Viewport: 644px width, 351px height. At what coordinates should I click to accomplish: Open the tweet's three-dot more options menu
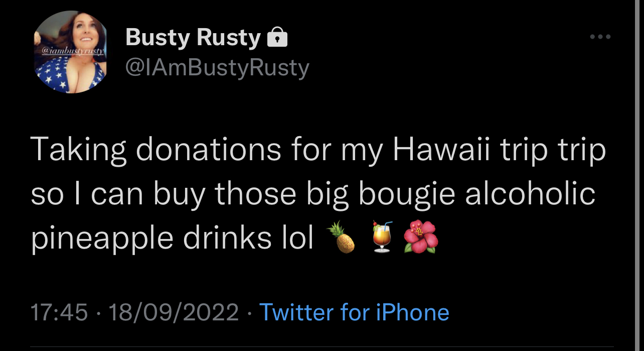click(600, 37)
